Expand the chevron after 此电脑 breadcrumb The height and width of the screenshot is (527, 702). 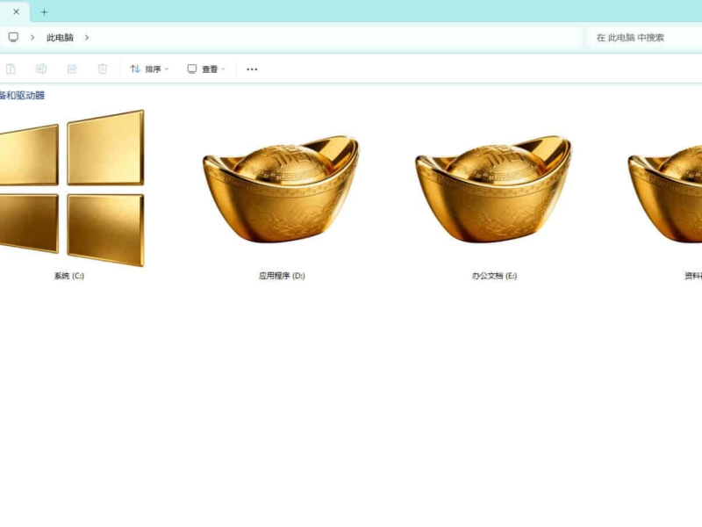(x=86, y=38)
